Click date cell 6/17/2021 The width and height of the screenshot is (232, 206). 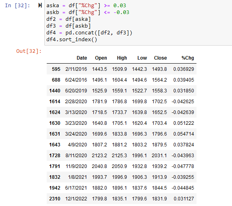click(x=76, y=188)
